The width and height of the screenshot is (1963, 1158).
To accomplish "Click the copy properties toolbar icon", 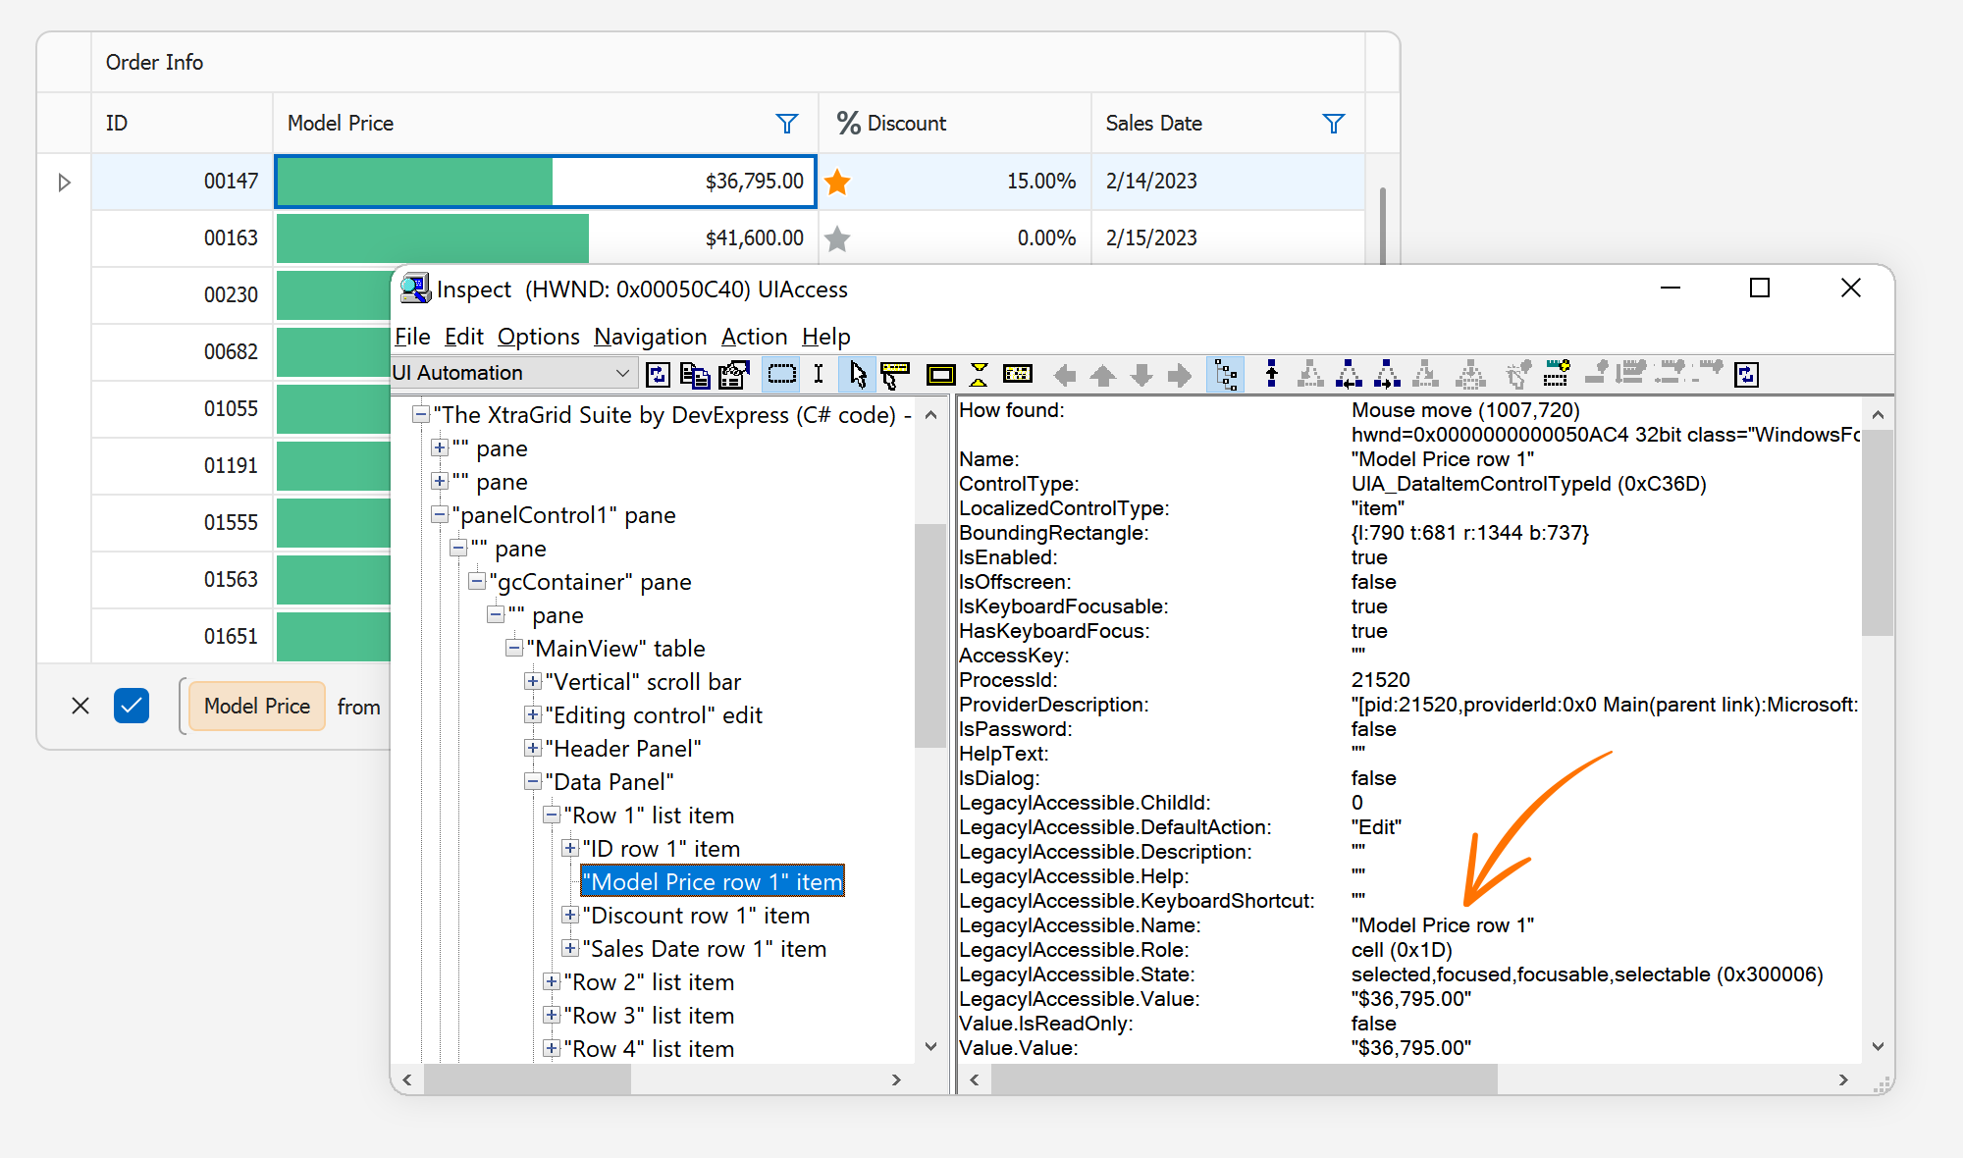I will click(x=695, y=374).
